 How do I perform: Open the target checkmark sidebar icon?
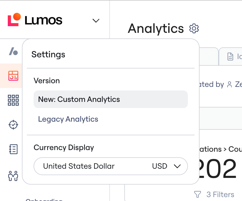[x=13, y=124]
